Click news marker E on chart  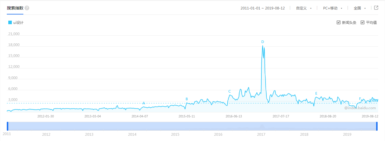pos(316,94)
